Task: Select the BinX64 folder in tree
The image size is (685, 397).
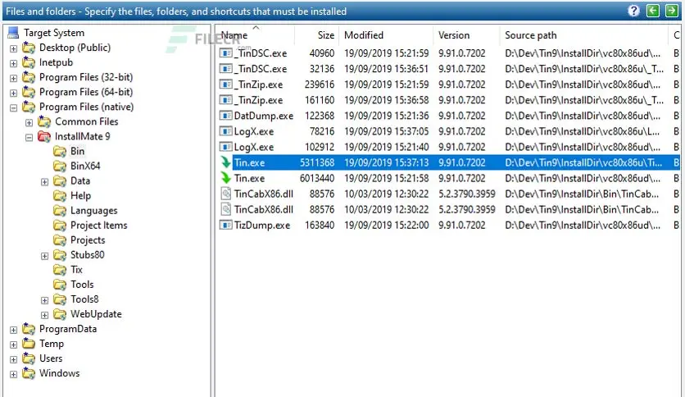Action: tap(85, 167)
